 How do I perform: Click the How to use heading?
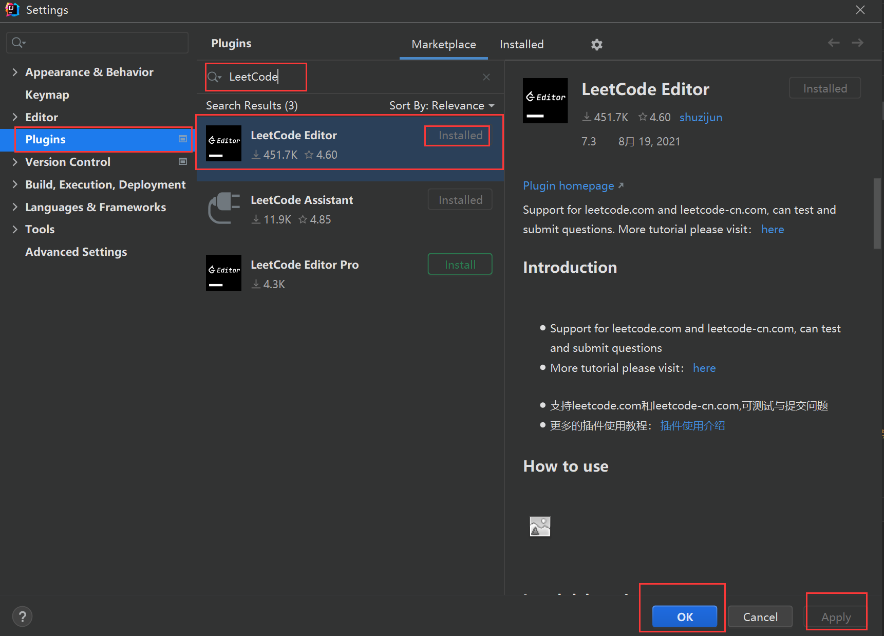coord(566,466)
